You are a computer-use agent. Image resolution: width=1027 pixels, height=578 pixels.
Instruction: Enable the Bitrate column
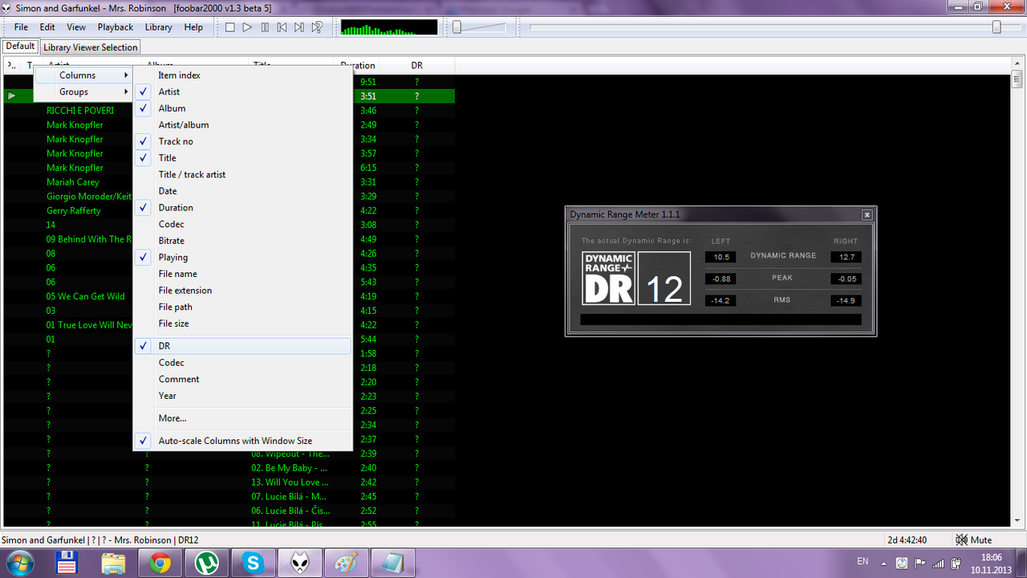[242, 241]
